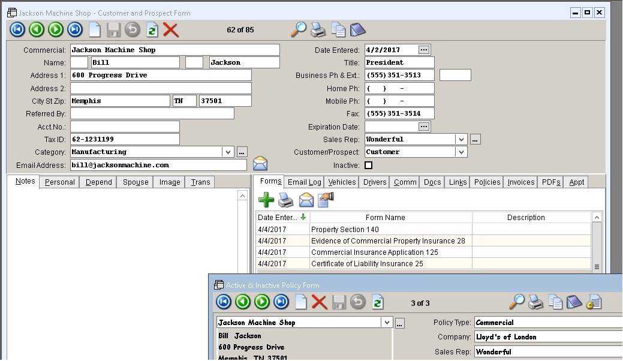This screenshot has width=623, height=361.
Task: Expand the Customer/Prospect dropdown
Action: (x=461, y=152)
